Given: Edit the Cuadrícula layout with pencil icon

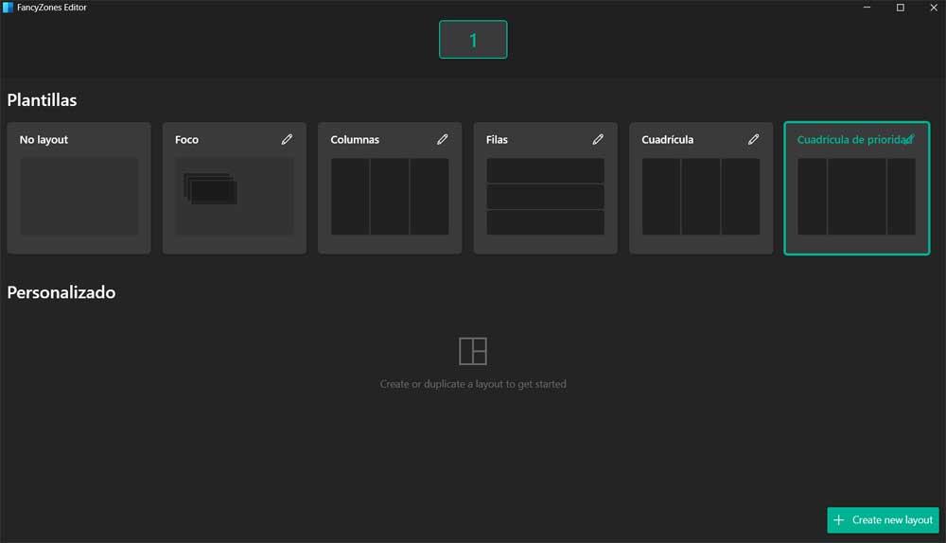Looking at the screenshot, I should [754, 139].
